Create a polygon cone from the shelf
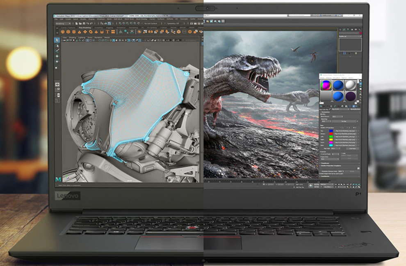Image resolution: width=406 pixels, height=266 pixels. (x=80, y=32)
